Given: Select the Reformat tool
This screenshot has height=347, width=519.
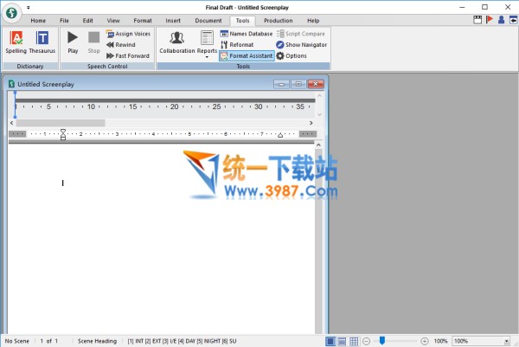Looking at the screenshot, I should point(237,45).
